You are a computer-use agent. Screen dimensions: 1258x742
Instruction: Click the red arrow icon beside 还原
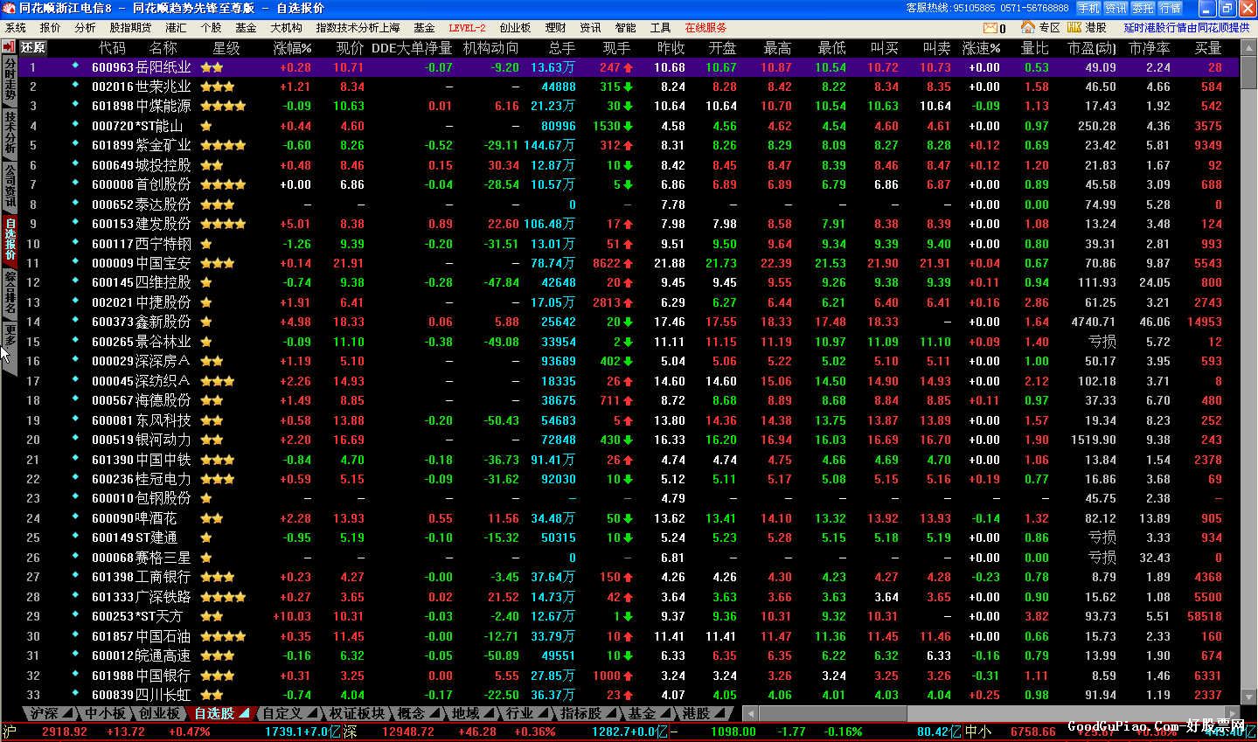click(10, 47)
